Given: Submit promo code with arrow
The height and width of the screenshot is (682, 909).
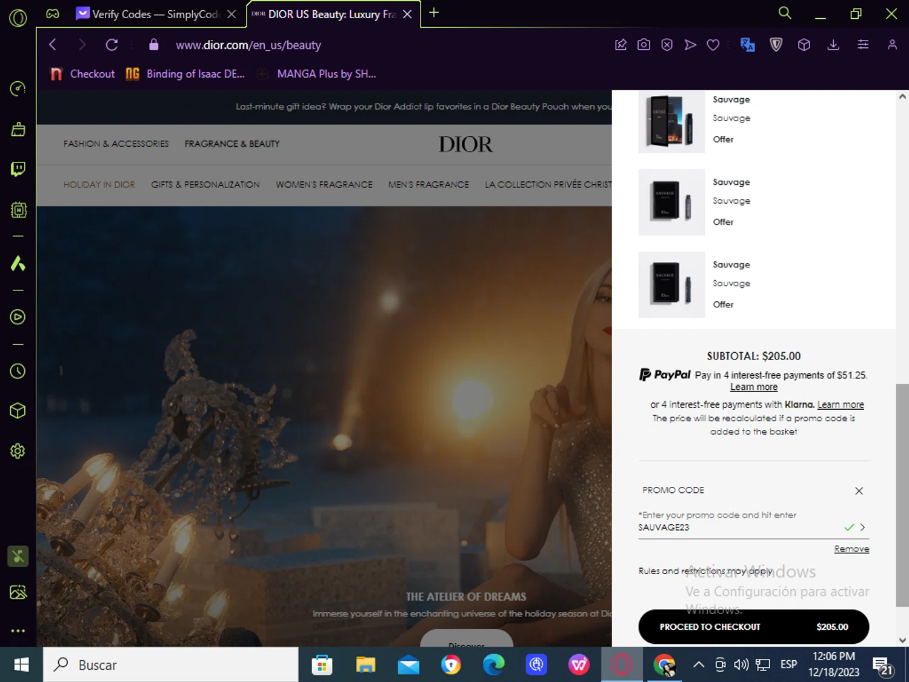Looking at the screenshot, I should click(862, 527).
